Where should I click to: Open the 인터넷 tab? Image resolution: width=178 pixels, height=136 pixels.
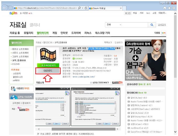point(64,33)
